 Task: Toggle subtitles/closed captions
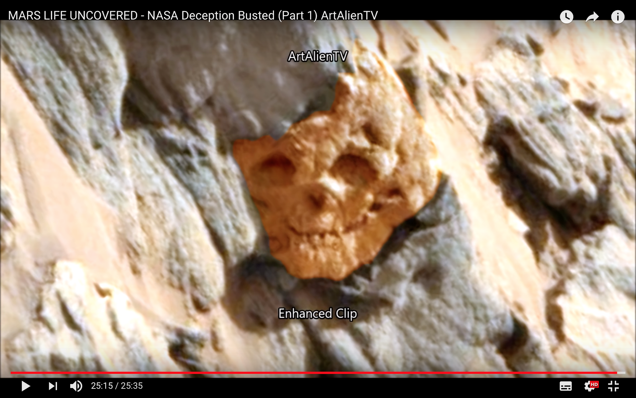pos(566,386)
